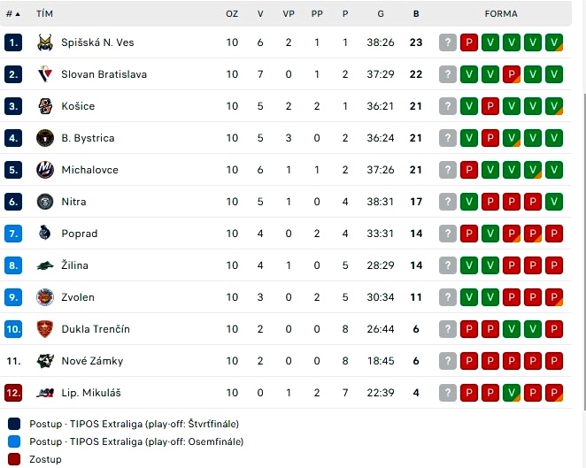Sort standings by VP column header

point(289,14)
